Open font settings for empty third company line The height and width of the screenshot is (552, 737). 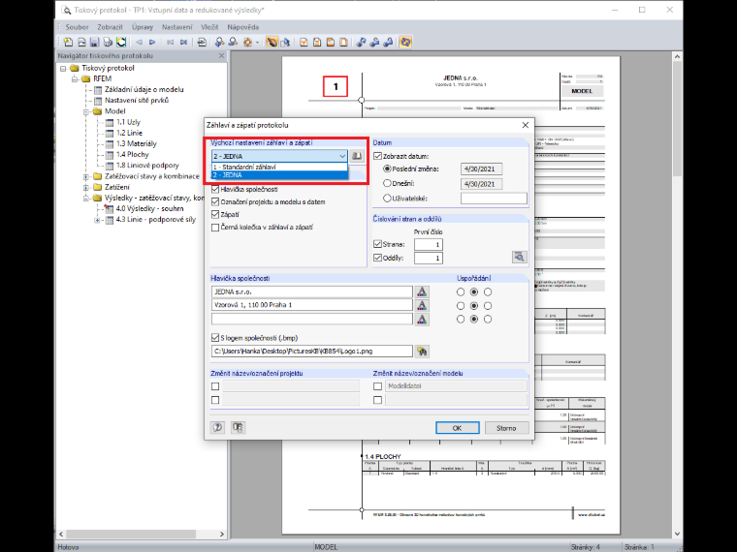point(422,320)
